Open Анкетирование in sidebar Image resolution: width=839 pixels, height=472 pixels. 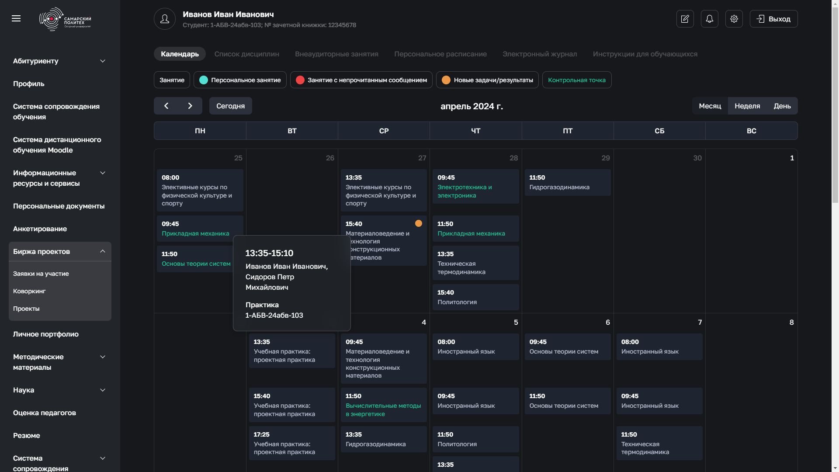pyautogui.click(x=40, y=229)
